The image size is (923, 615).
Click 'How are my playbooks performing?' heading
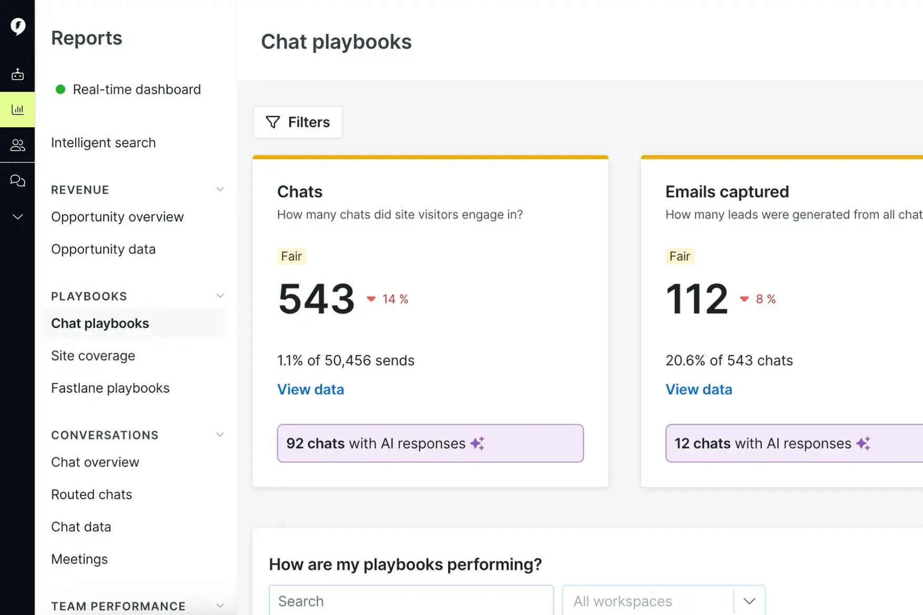pyautogui.click(x=405, y=564)
